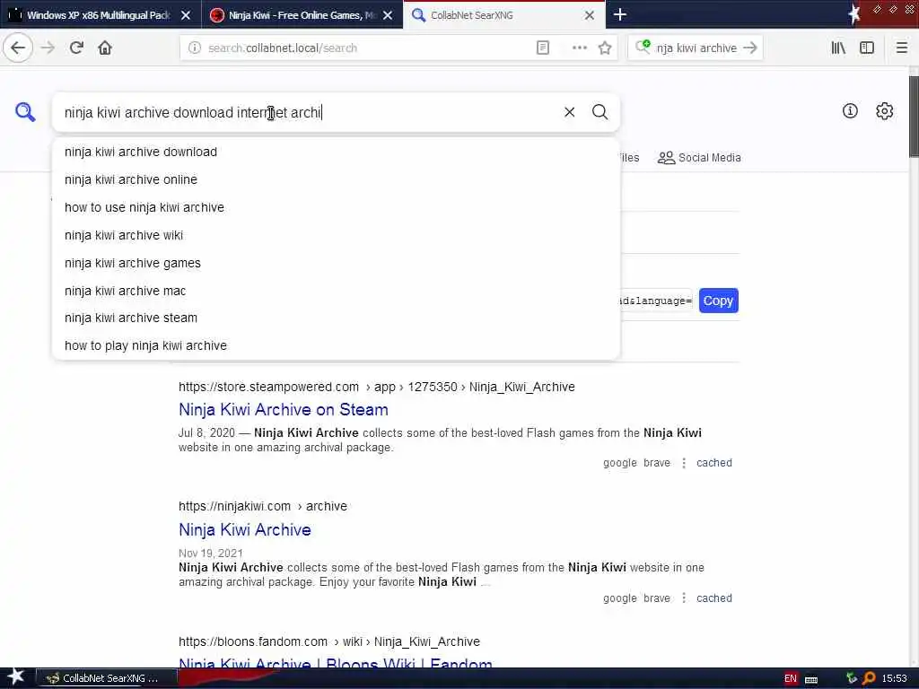919x689 pixels.
Task: Go back with the browser back arrow
Action: [18, 48]
